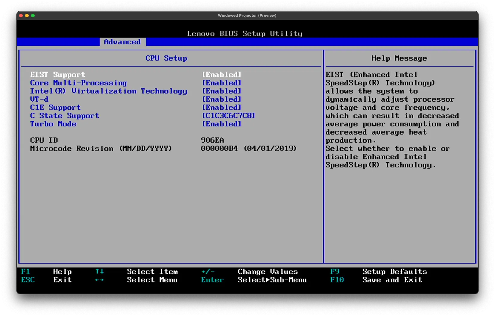This screenshot has height=316, width=495.
Task: Select the Turbo Mode option
Action: click(x=53, y=124)
